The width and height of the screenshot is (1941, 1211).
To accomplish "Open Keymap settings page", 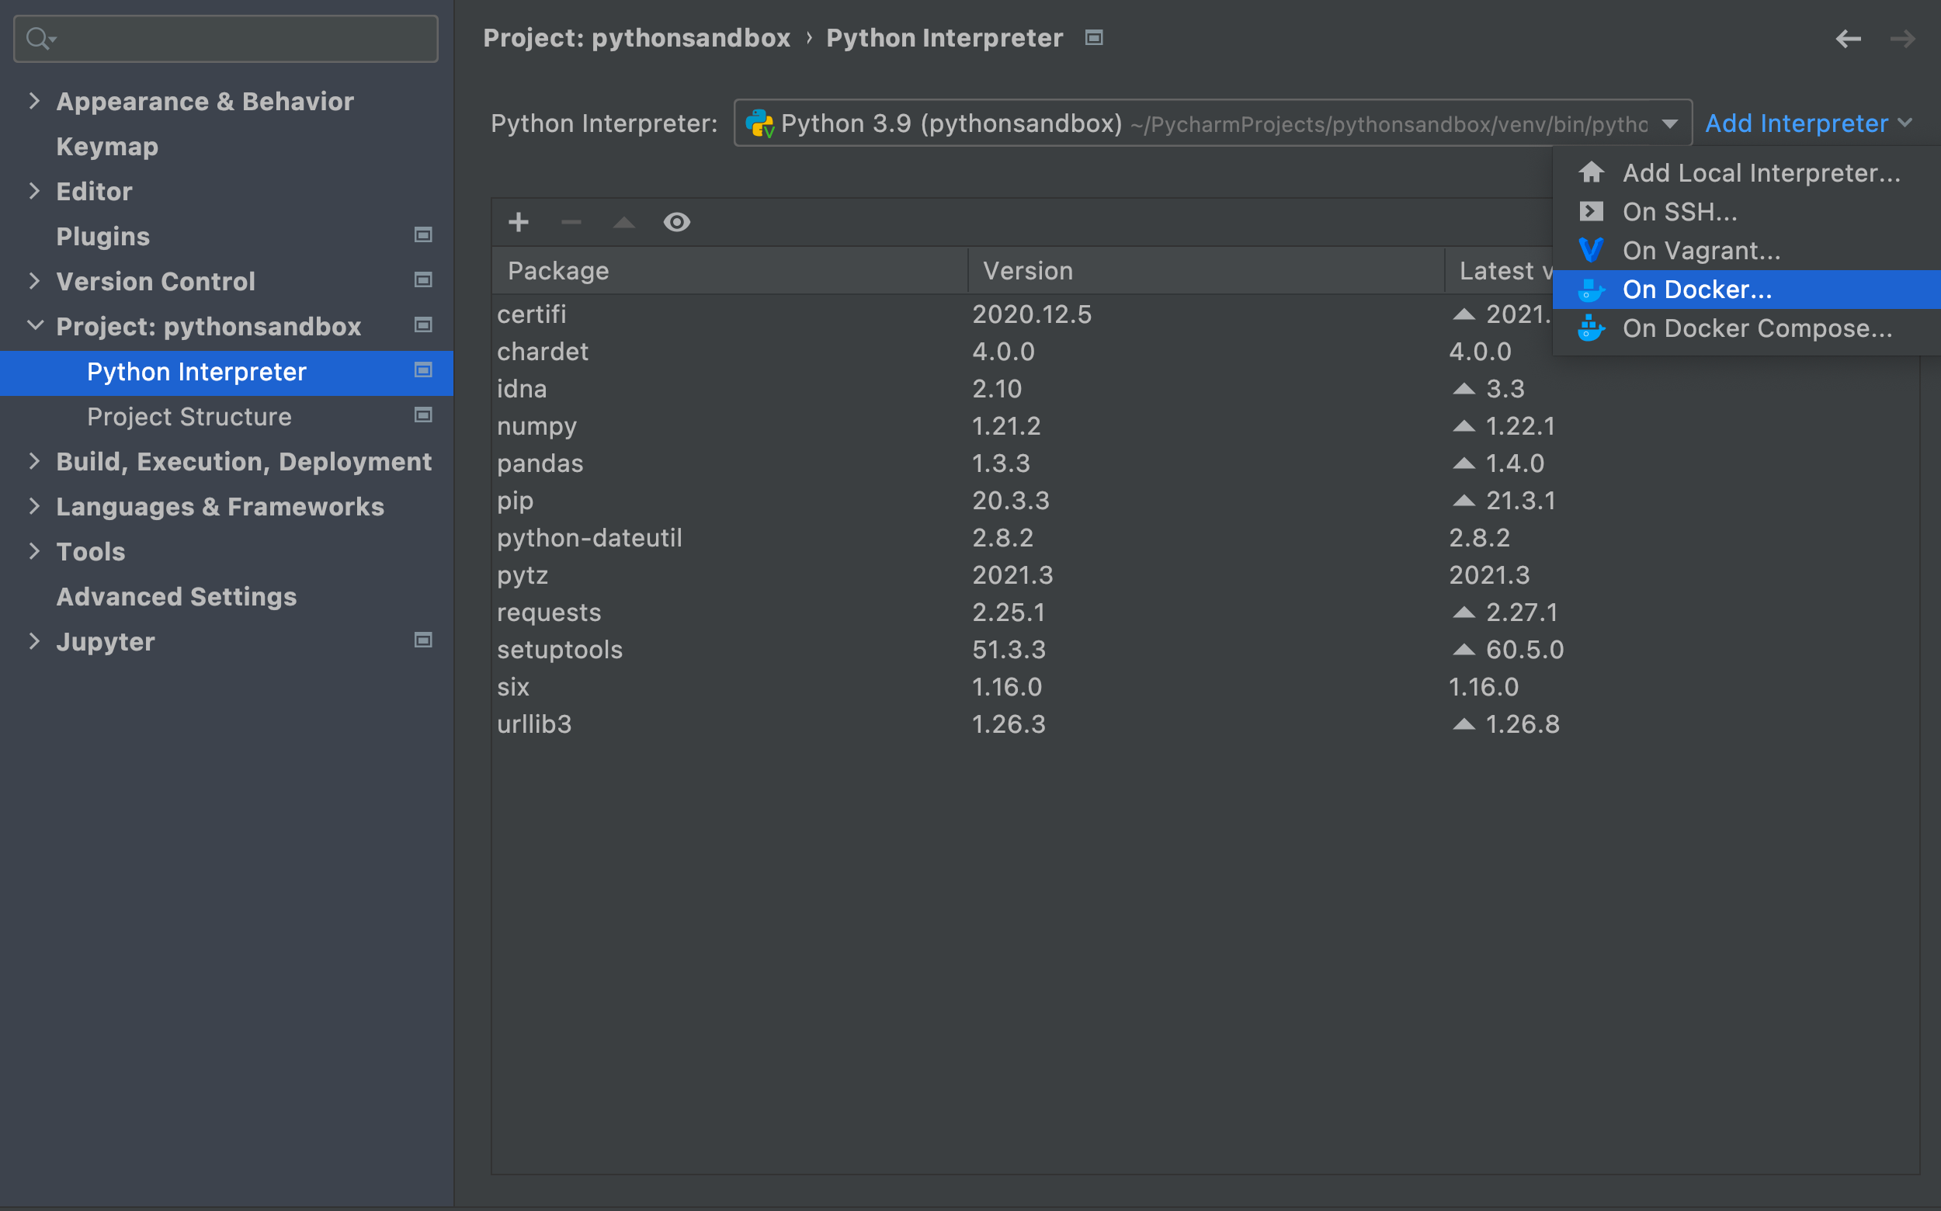I will [107, 147].
